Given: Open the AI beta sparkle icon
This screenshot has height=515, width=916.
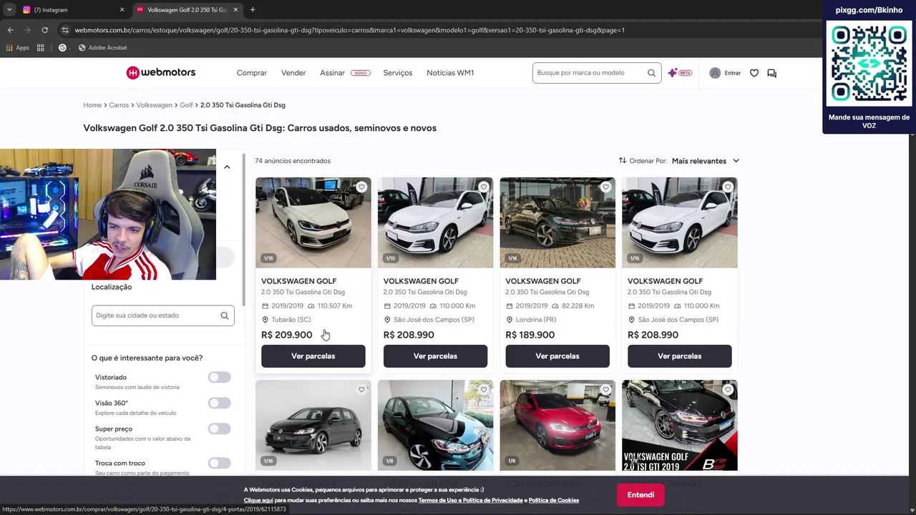Looking at the screenshot, I should [672, 73].
